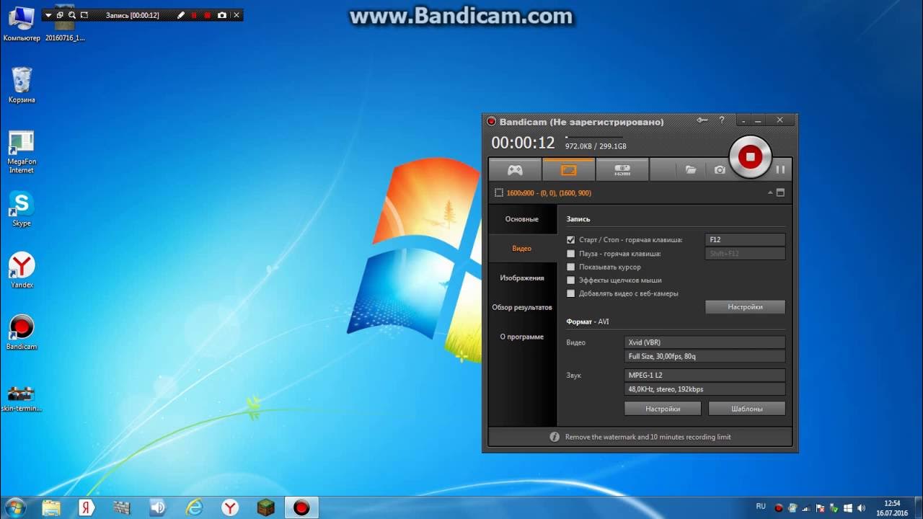Open the Yandex desktop shortcut
Image resolution: width=923 pixels, height=519 pixels.
[22, 270]
